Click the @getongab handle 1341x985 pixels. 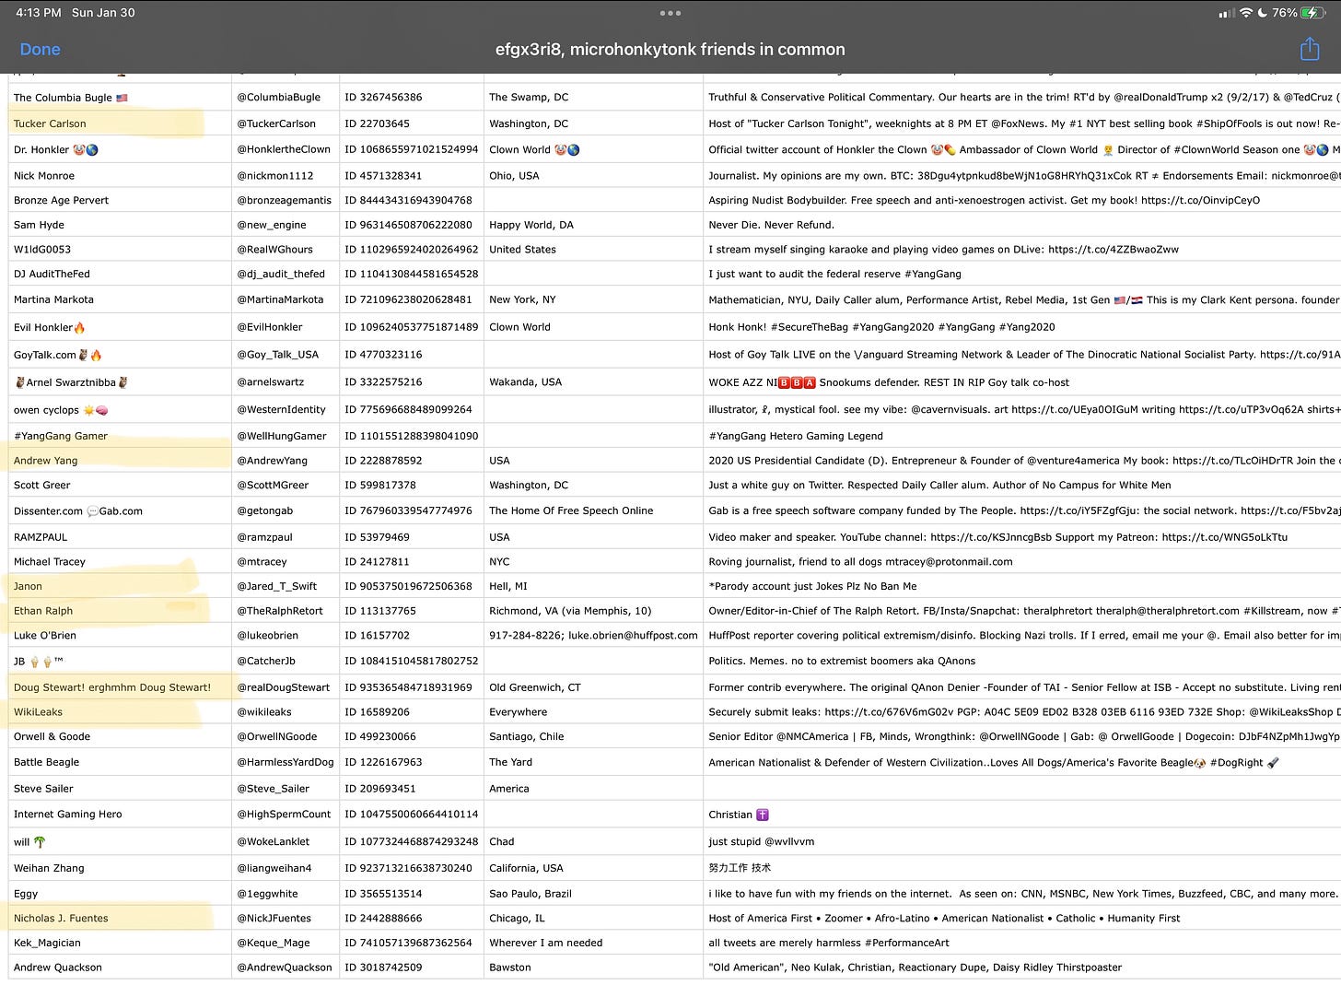tap(265, 510)
